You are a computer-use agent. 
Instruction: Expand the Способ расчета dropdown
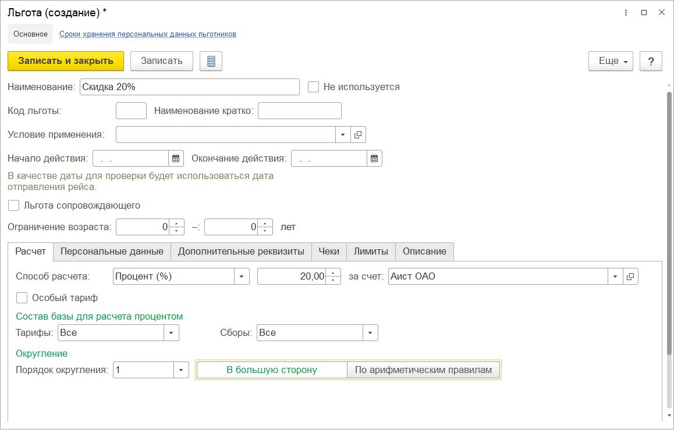click(x=242, y=277)
